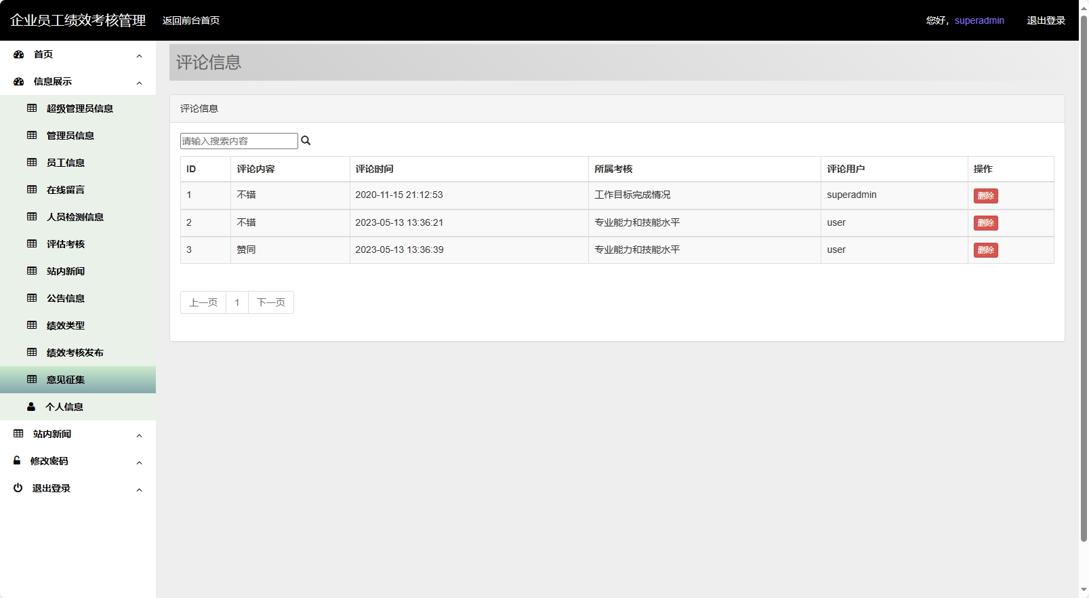
Task: Click table icon next to 管理员信息
Action: pos(32,136)
